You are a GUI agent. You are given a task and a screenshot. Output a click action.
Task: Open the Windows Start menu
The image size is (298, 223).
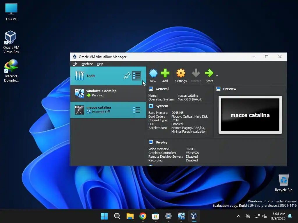tap(104, 216)
